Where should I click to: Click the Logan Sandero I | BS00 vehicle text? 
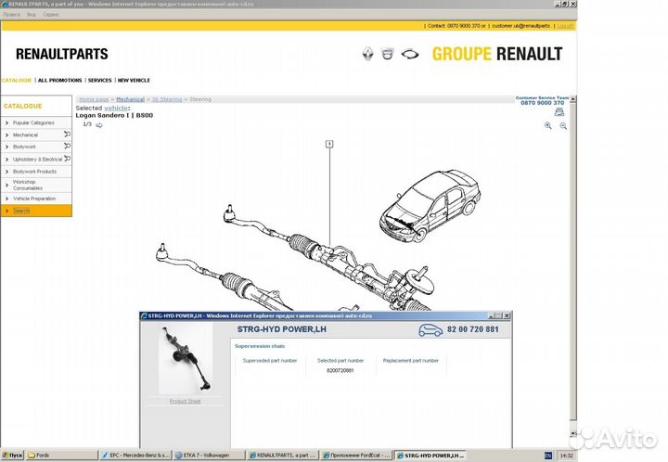(x=114, y=115)
